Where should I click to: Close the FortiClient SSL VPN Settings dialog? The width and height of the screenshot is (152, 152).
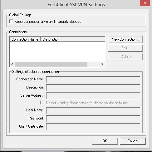(x=145, y=3)
